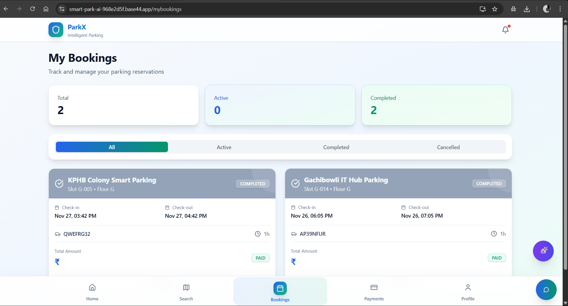Click COMPLETED badge on KPHB Colony card
This screenshot has height=306, width=568.
tap(253, 184)
